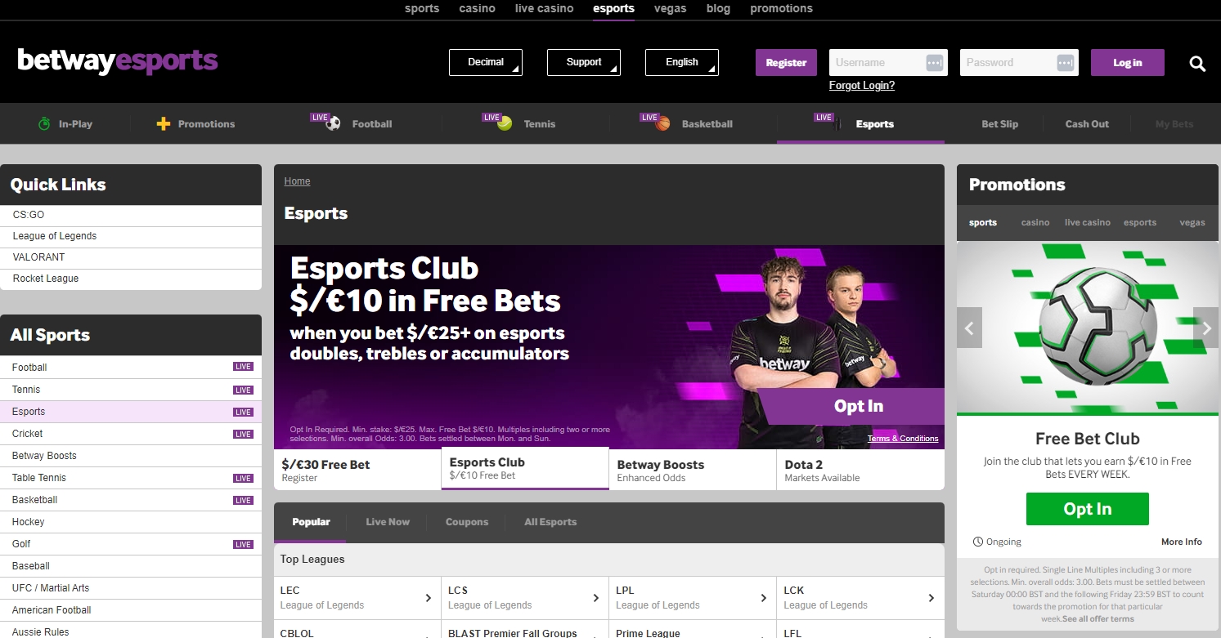Select Promotions using the yellow plus icon

[x=163, y=124]
